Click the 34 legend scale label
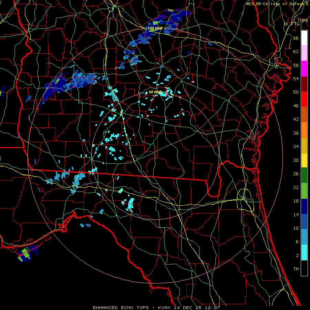 296,147
